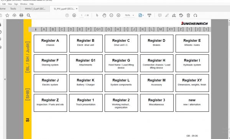
Task: Activate the hand pan tool
Action: click(104, 15)
